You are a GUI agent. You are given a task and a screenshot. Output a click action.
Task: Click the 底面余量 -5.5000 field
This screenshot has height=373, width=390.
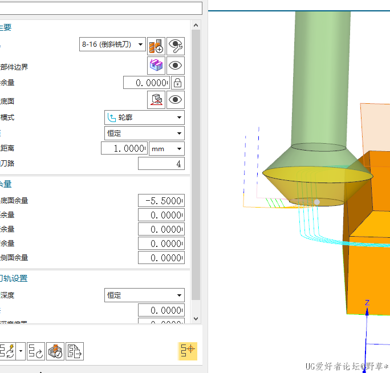pyautogui.click(x=161, y=201)
